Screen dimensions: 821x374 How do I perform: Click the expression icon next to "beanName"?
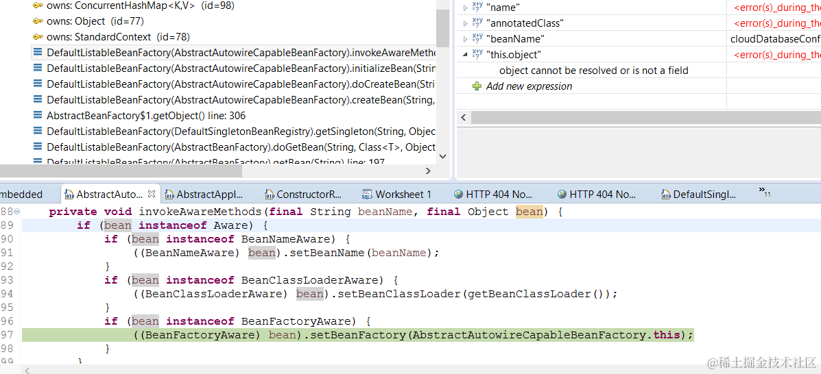(477, 39)
